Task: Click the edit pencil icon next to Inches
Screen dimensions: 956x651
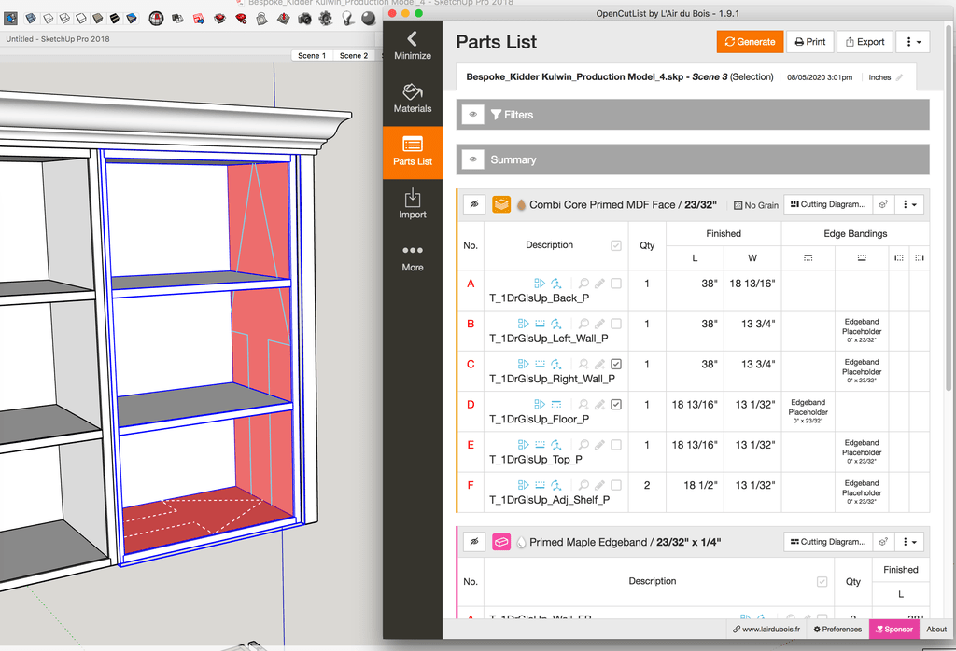Action: click(899, 77)
